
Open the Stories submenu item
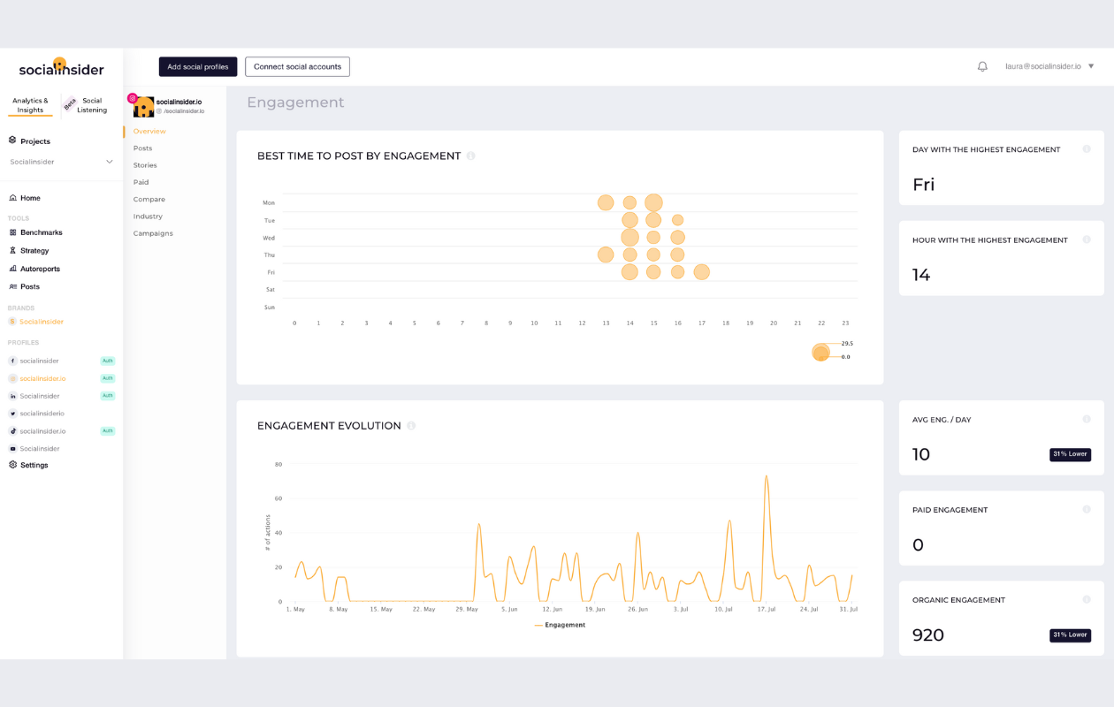pyautogui.click(x=145, y=165)
